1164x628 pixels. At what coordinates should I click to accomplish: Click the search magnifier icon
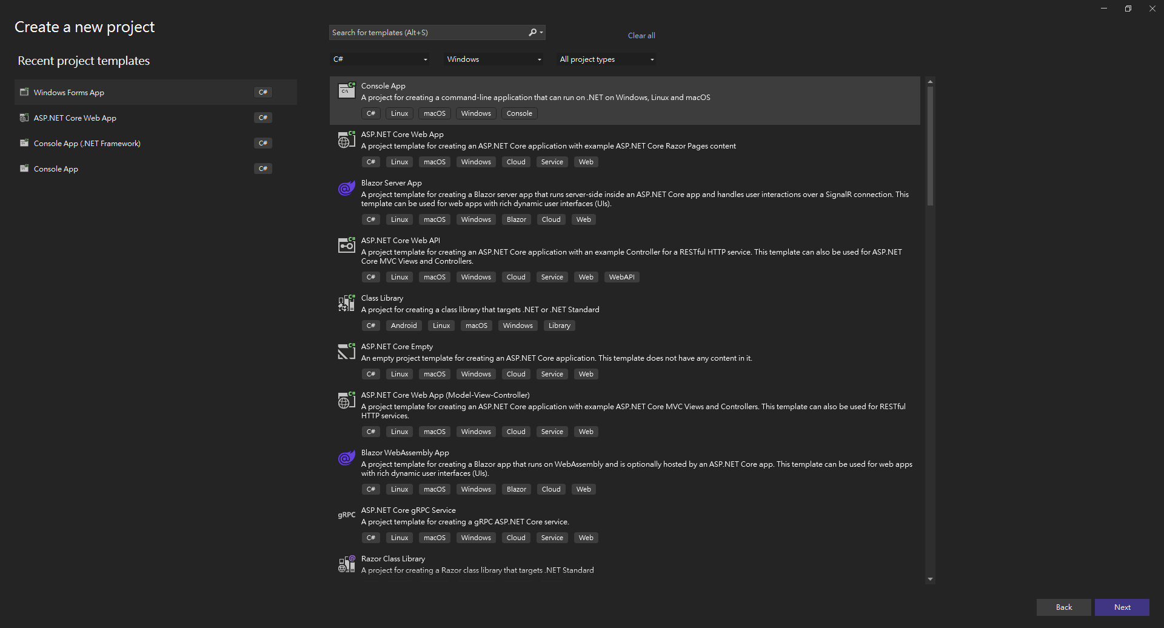[x=532, y=33]
